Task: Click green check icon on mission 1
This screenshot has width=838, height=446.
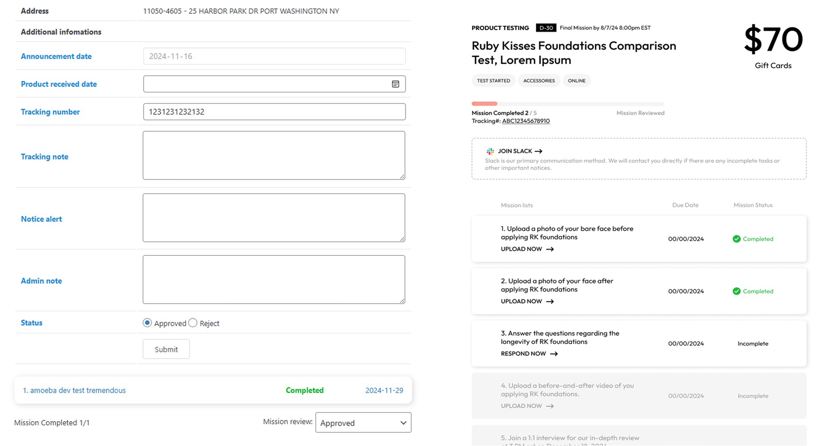Action: [736, 239]
